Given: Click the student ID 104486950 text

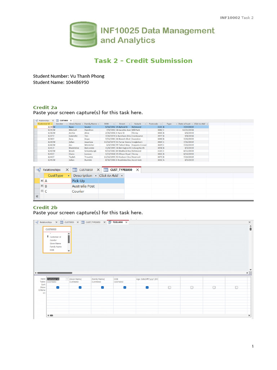Looking at the screenshot, I should (77, 82).
